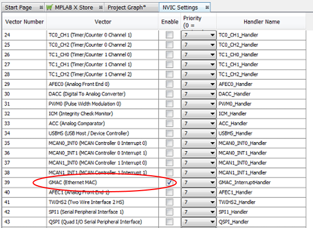This screenshot has width=313, height=228.
Task: Switch to the Start Page tab
Action: pyautogui.click(x=18, y=8)
